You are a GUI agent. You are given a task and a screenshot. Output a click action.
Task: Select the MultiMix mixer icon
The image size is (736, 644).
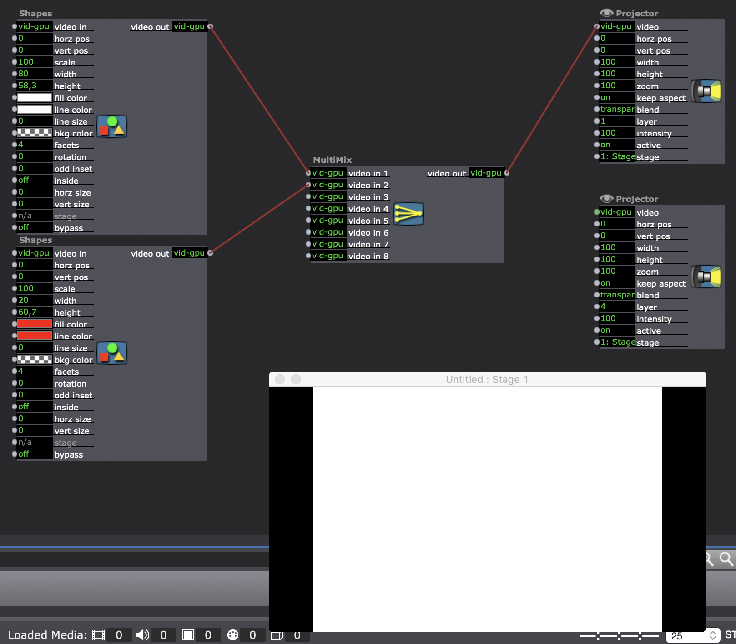pos(408,214)
